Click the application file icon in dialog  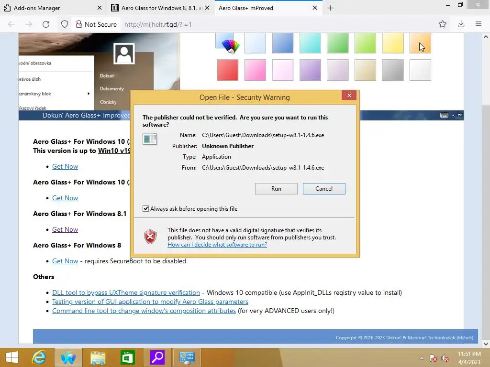click(150, 139)
